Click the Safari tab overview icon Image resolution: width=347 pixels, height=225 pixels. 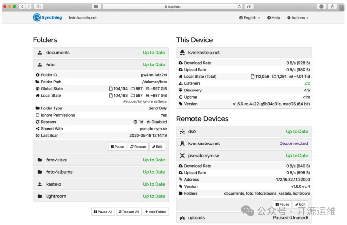click(x=249, y=7)
